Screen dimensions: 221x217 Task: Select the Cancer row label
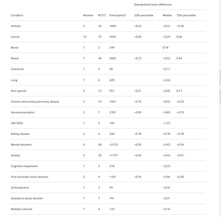15,37
